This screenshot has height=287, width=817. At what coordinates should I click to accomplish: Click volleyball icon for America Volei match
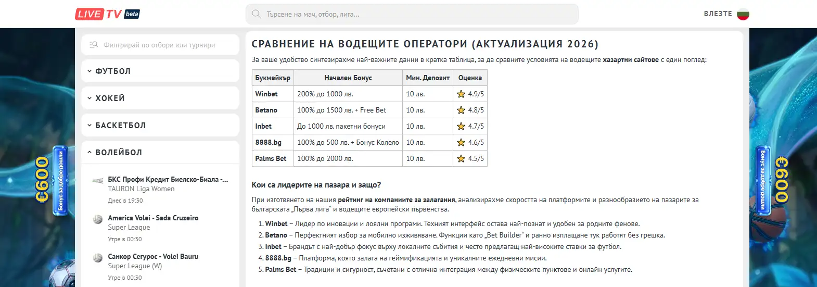98,219
